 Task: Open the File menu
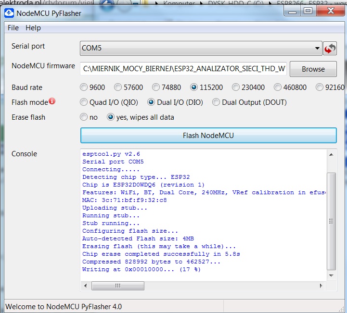13,28
